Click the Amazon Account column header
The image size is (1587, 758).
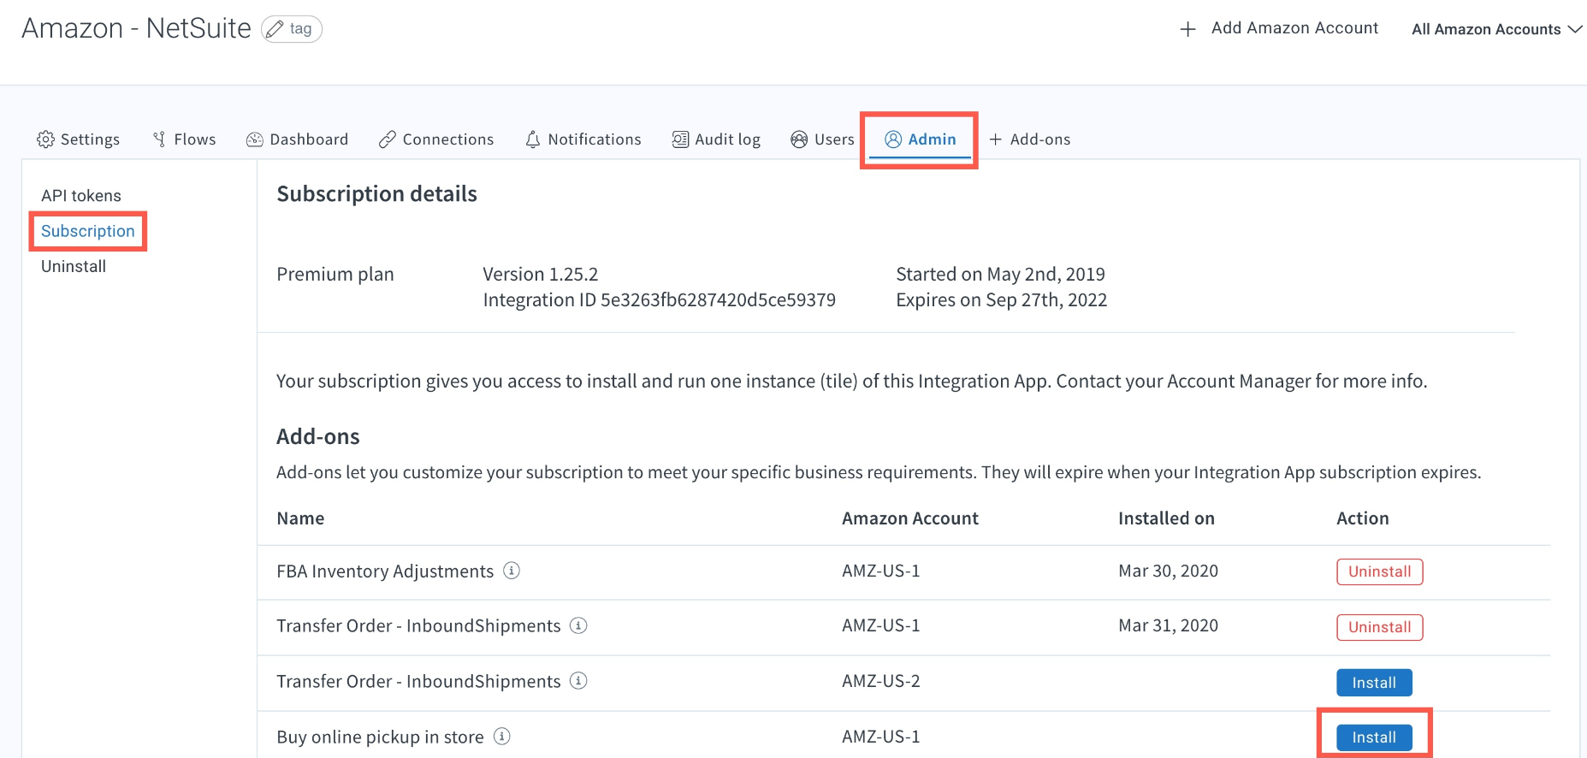click(x=910, y=518)
